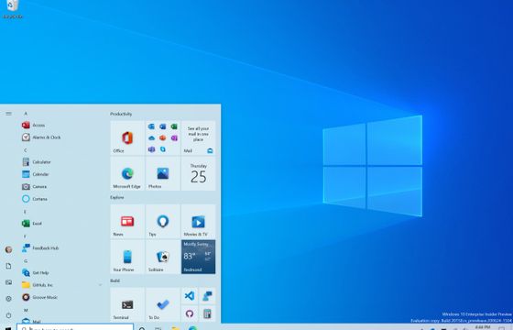The width and height of the screenshot is (513, 330).
Task: Launch Cortana from the app list
Action: (x=62, y=199)
